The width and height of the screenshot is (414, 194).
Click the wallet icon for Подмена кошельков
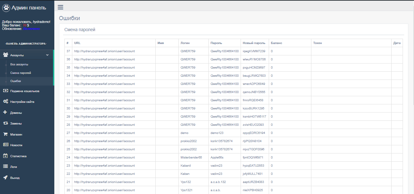[5, 91]
